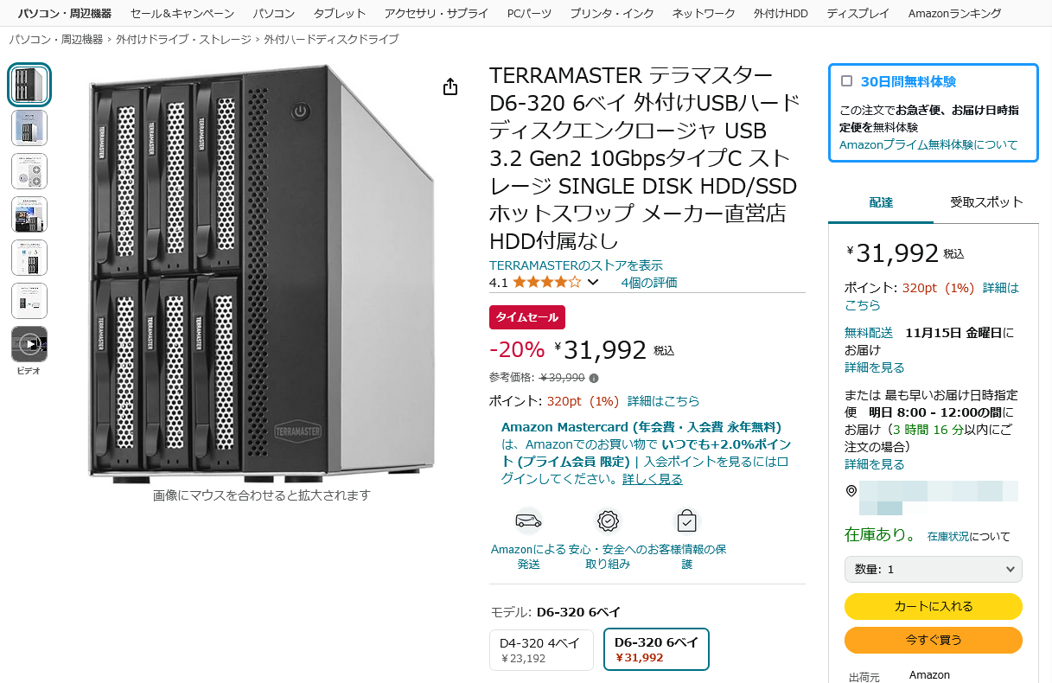Select the D6-320 6ベイ model option
Image resolution: width=1052 pixels, height=683 pixels.
tap(656, 649)
